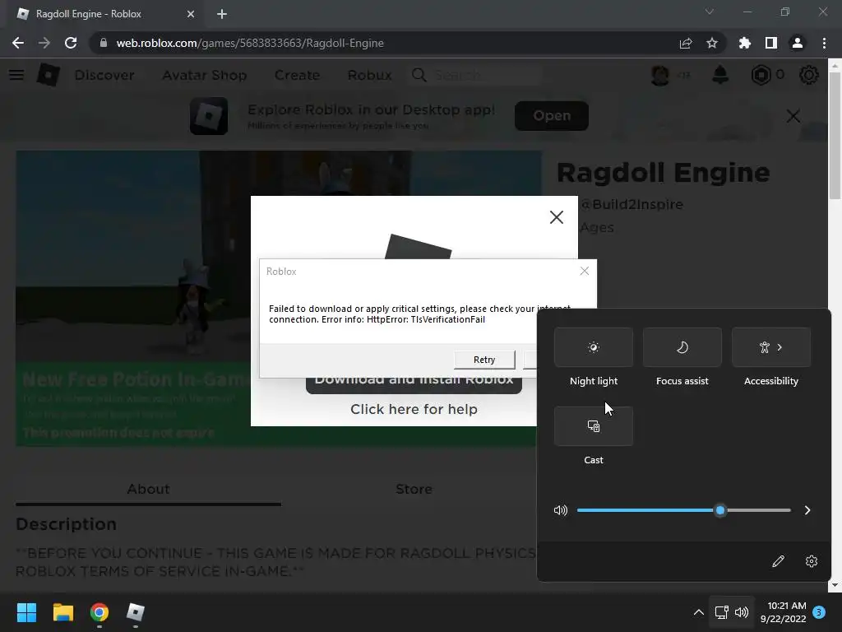Open Chrome tab search chevron
842x632 pixels.
pyautogui.click(x=710, y=12)
